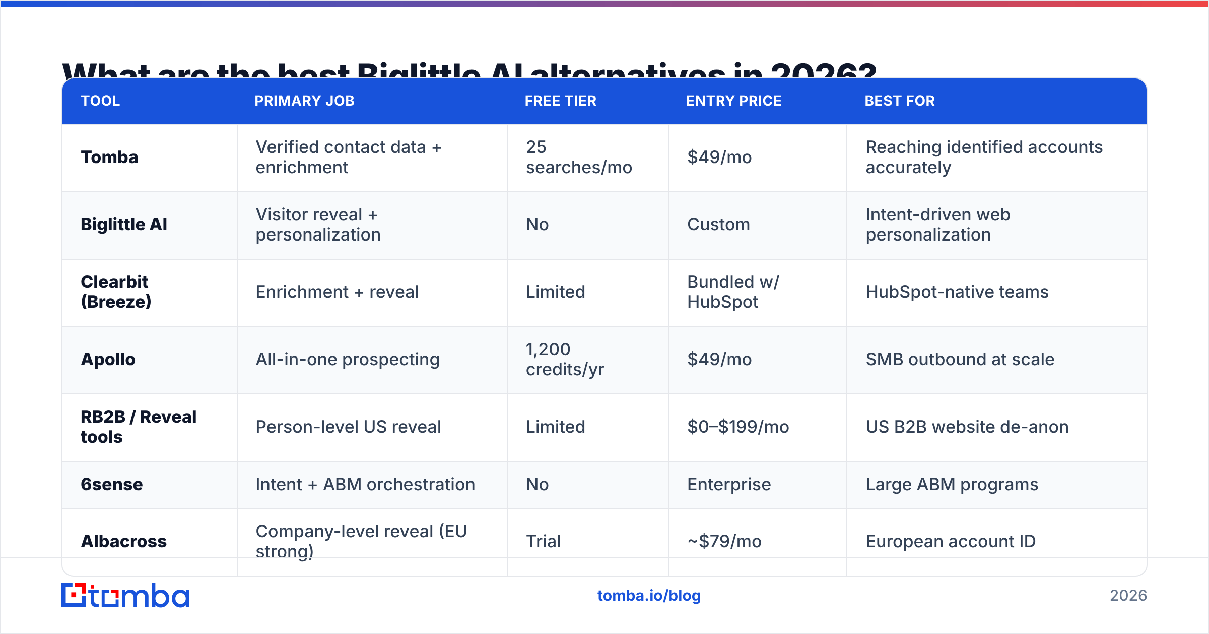Click 'HubSpot-native teams' cell
Screen dimensions: 1209x634
pyautogui.click(x=997, y=292)
